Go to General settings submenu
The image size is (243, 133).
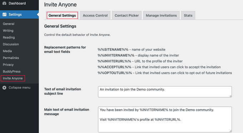[9, 24]
